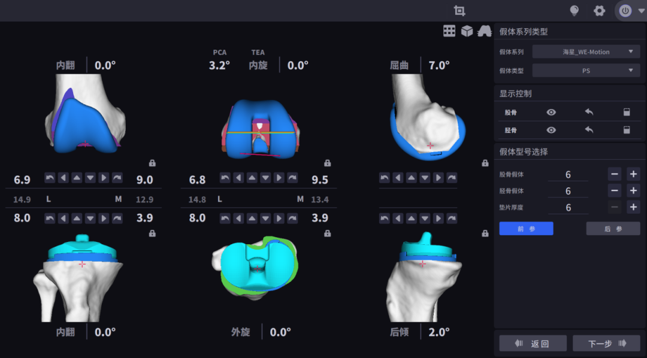Move femur front view implant up, 6.9 row
The height and width of the screenshot is (358, 647).
pyautogui.click(x=77, y=178)
